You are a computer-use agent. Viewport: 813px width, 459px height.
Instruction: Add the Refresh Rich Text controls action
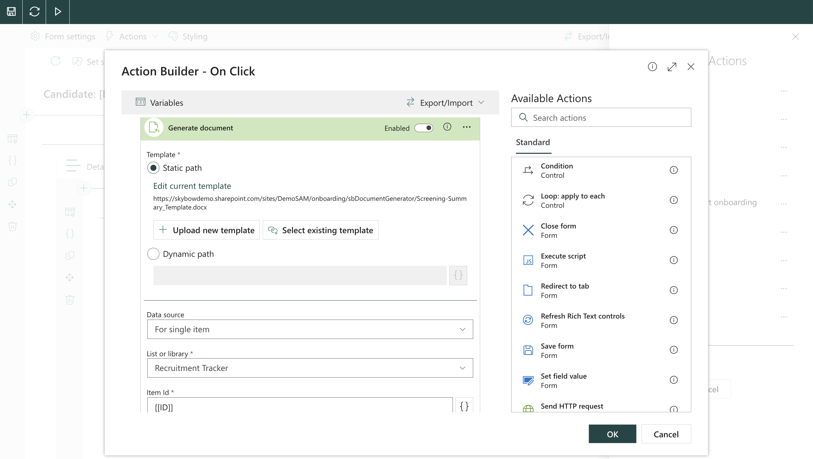(x=601, y=321)
